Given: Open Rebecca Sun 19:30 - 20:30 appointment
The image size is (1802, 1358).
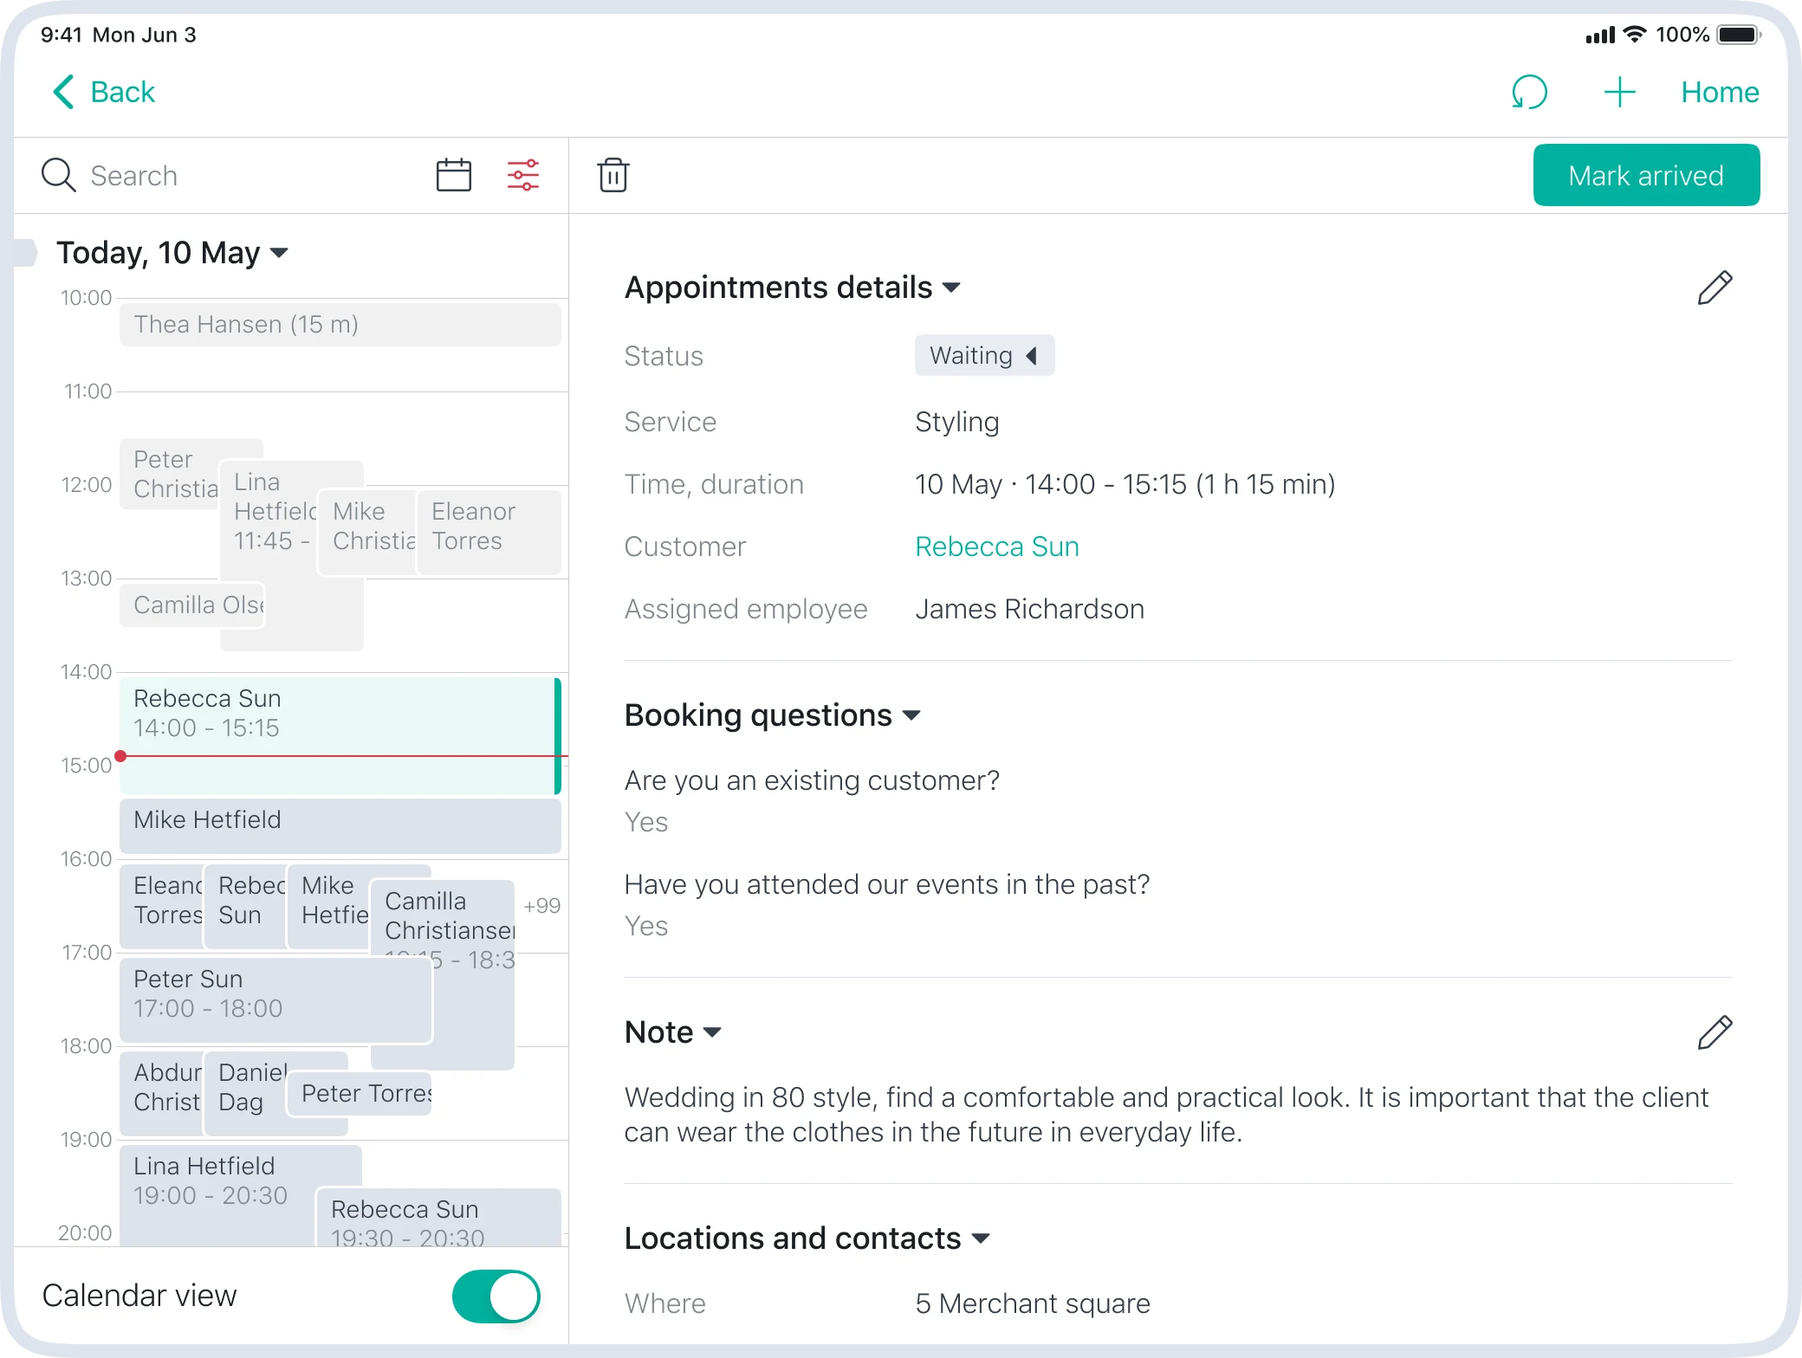Looking at the screenshot, I should click(438, 1219).
